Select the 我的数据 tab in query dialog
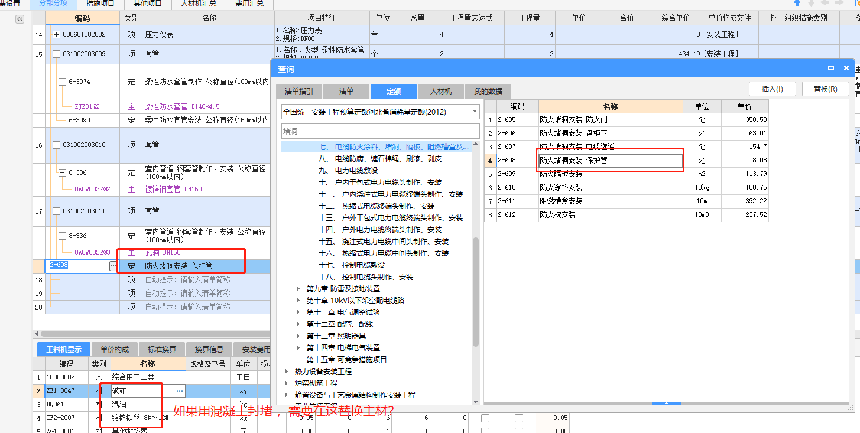The width and height of the screenshot is (860, 433). pos(488,92)
